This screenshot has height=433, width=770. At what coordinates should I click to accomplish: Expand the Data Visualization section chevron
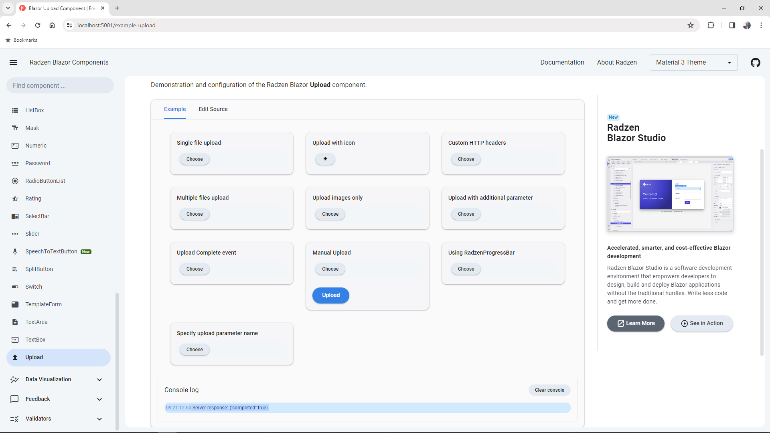99,380
